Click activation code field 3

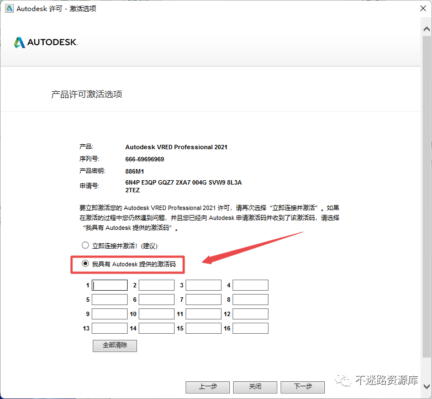point(204,285)
